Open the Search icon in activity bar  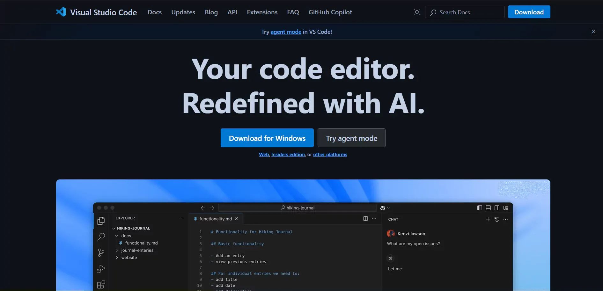point(101,236)
